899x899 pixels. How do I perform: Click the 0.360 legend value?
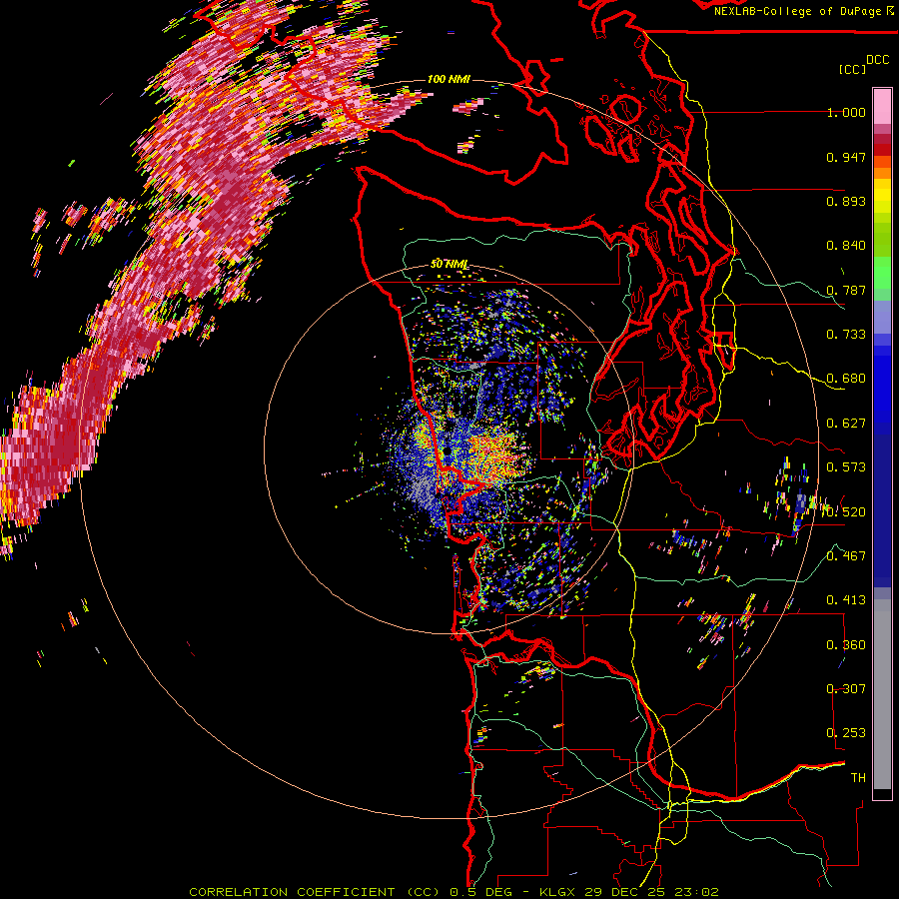pyautogui.click(x=846, y=645)
